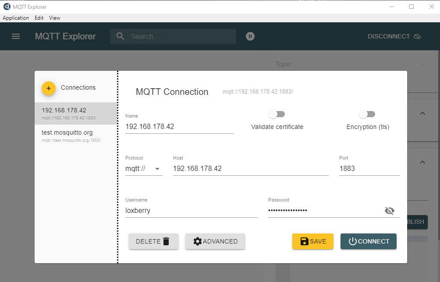Click into the Name input field
The height and width of the screenshot is (282, 440).
(x=179, y=127)
